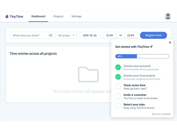Click the Dismiss checklist link
This screenshot has width=177, height=132.
point(161,114)
